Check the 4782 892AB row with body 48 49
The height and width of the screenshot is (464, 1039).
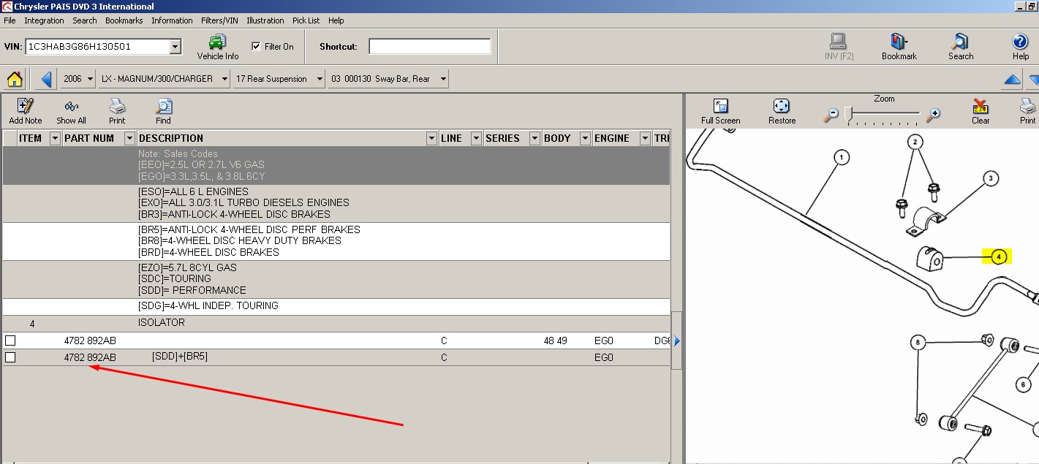[x=10, y=341]
